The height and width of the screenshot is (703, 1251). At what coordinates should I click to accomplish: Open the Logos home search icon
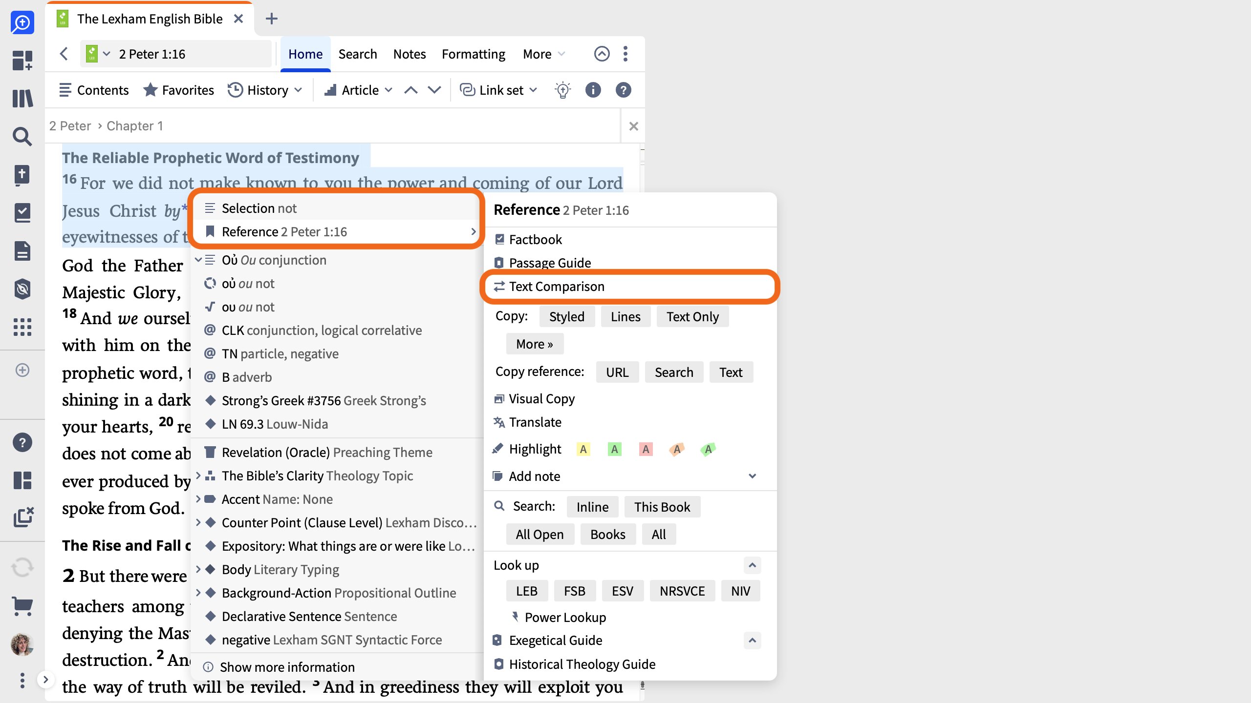coord(22,22)
